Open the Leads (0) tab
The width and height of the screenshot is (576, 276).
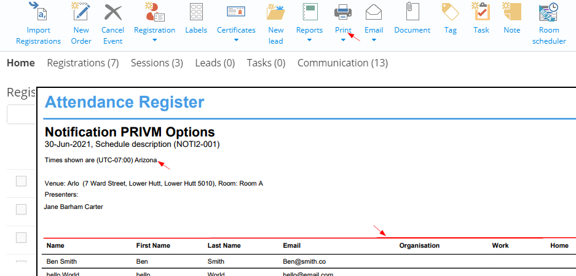coord(215,63)
